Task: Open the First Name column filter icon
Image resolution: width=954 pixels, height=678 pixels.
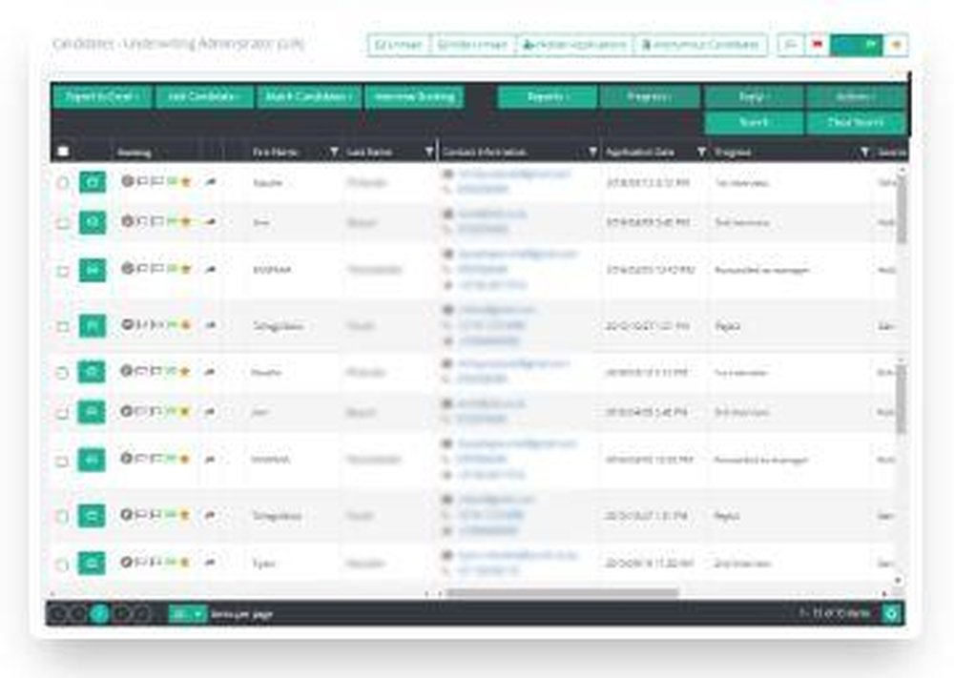Action: pos(334,152)
